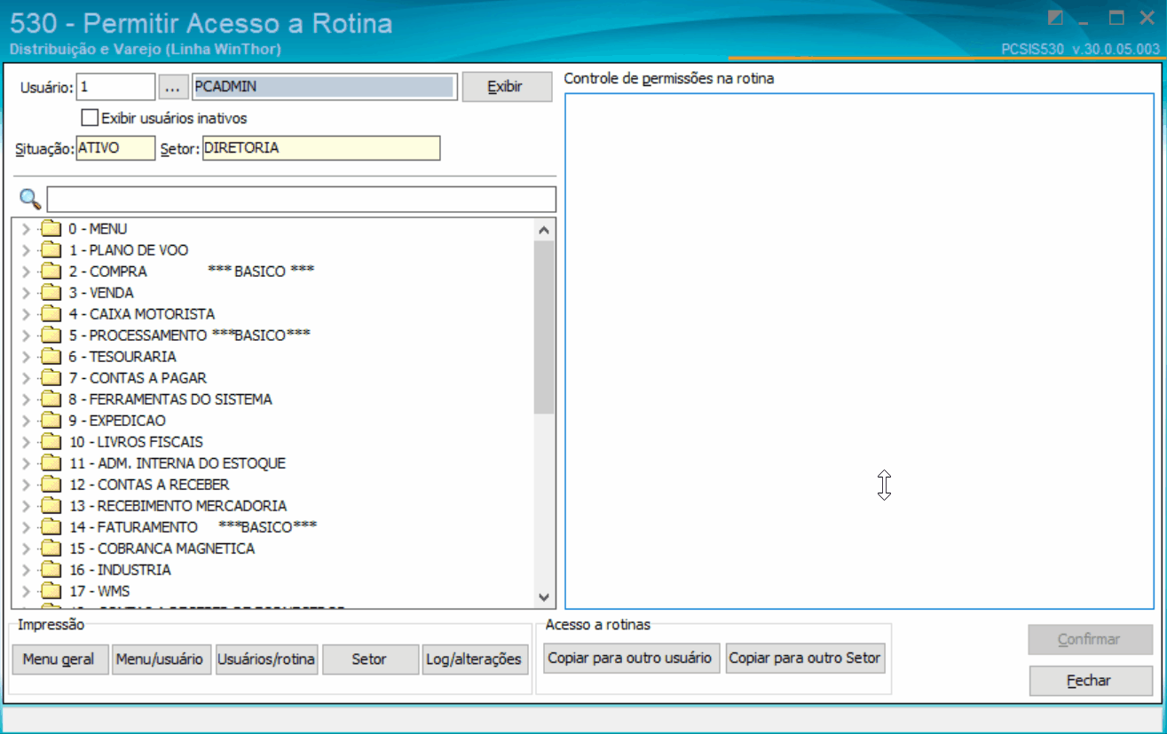Click the folder icon for 0 - MENU
Viewport: 1167px width, 734px height.
(51, 229)
